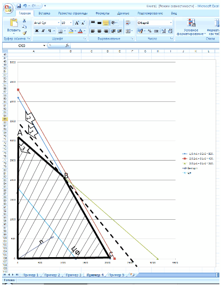Click the Вставить paste button

[x=14, y=26]
